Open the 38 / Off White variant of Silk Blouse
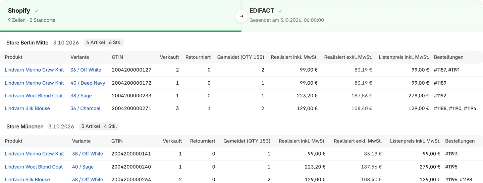This screenshot has height=183, width=483. click(88, 180)
